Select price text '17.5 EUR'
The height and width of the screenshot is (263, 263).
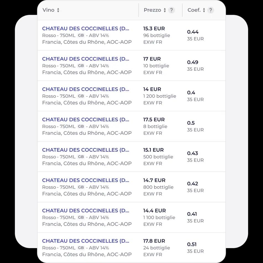tap(154, 120)
